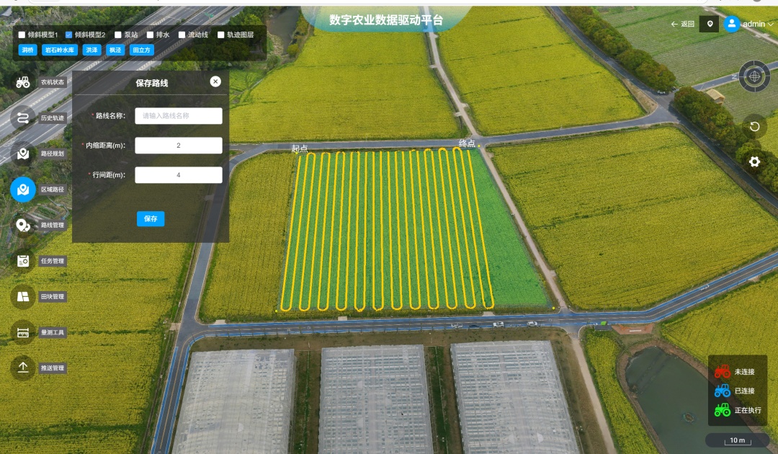Click the reset view rotate icon
This screenshot has width=778, height=454.
[x=754, y=127]
